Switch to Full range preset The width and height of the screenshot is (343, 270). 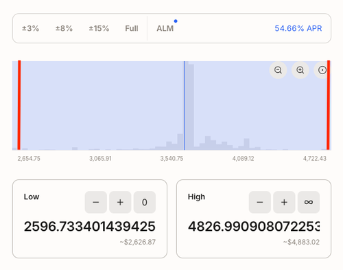132,28
